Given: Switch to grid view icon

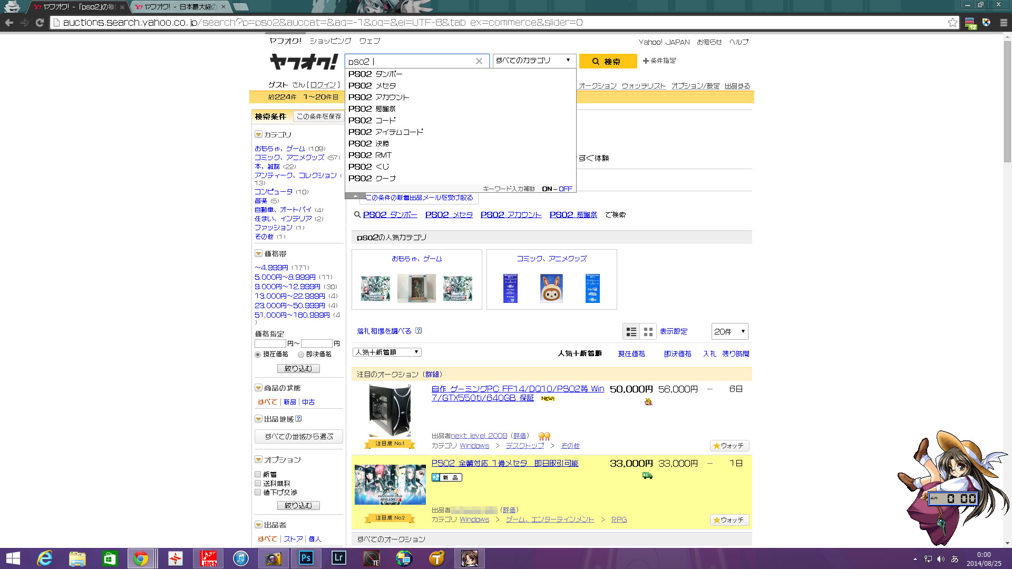Looking at the screenshot, I should [x=648, y=331].
